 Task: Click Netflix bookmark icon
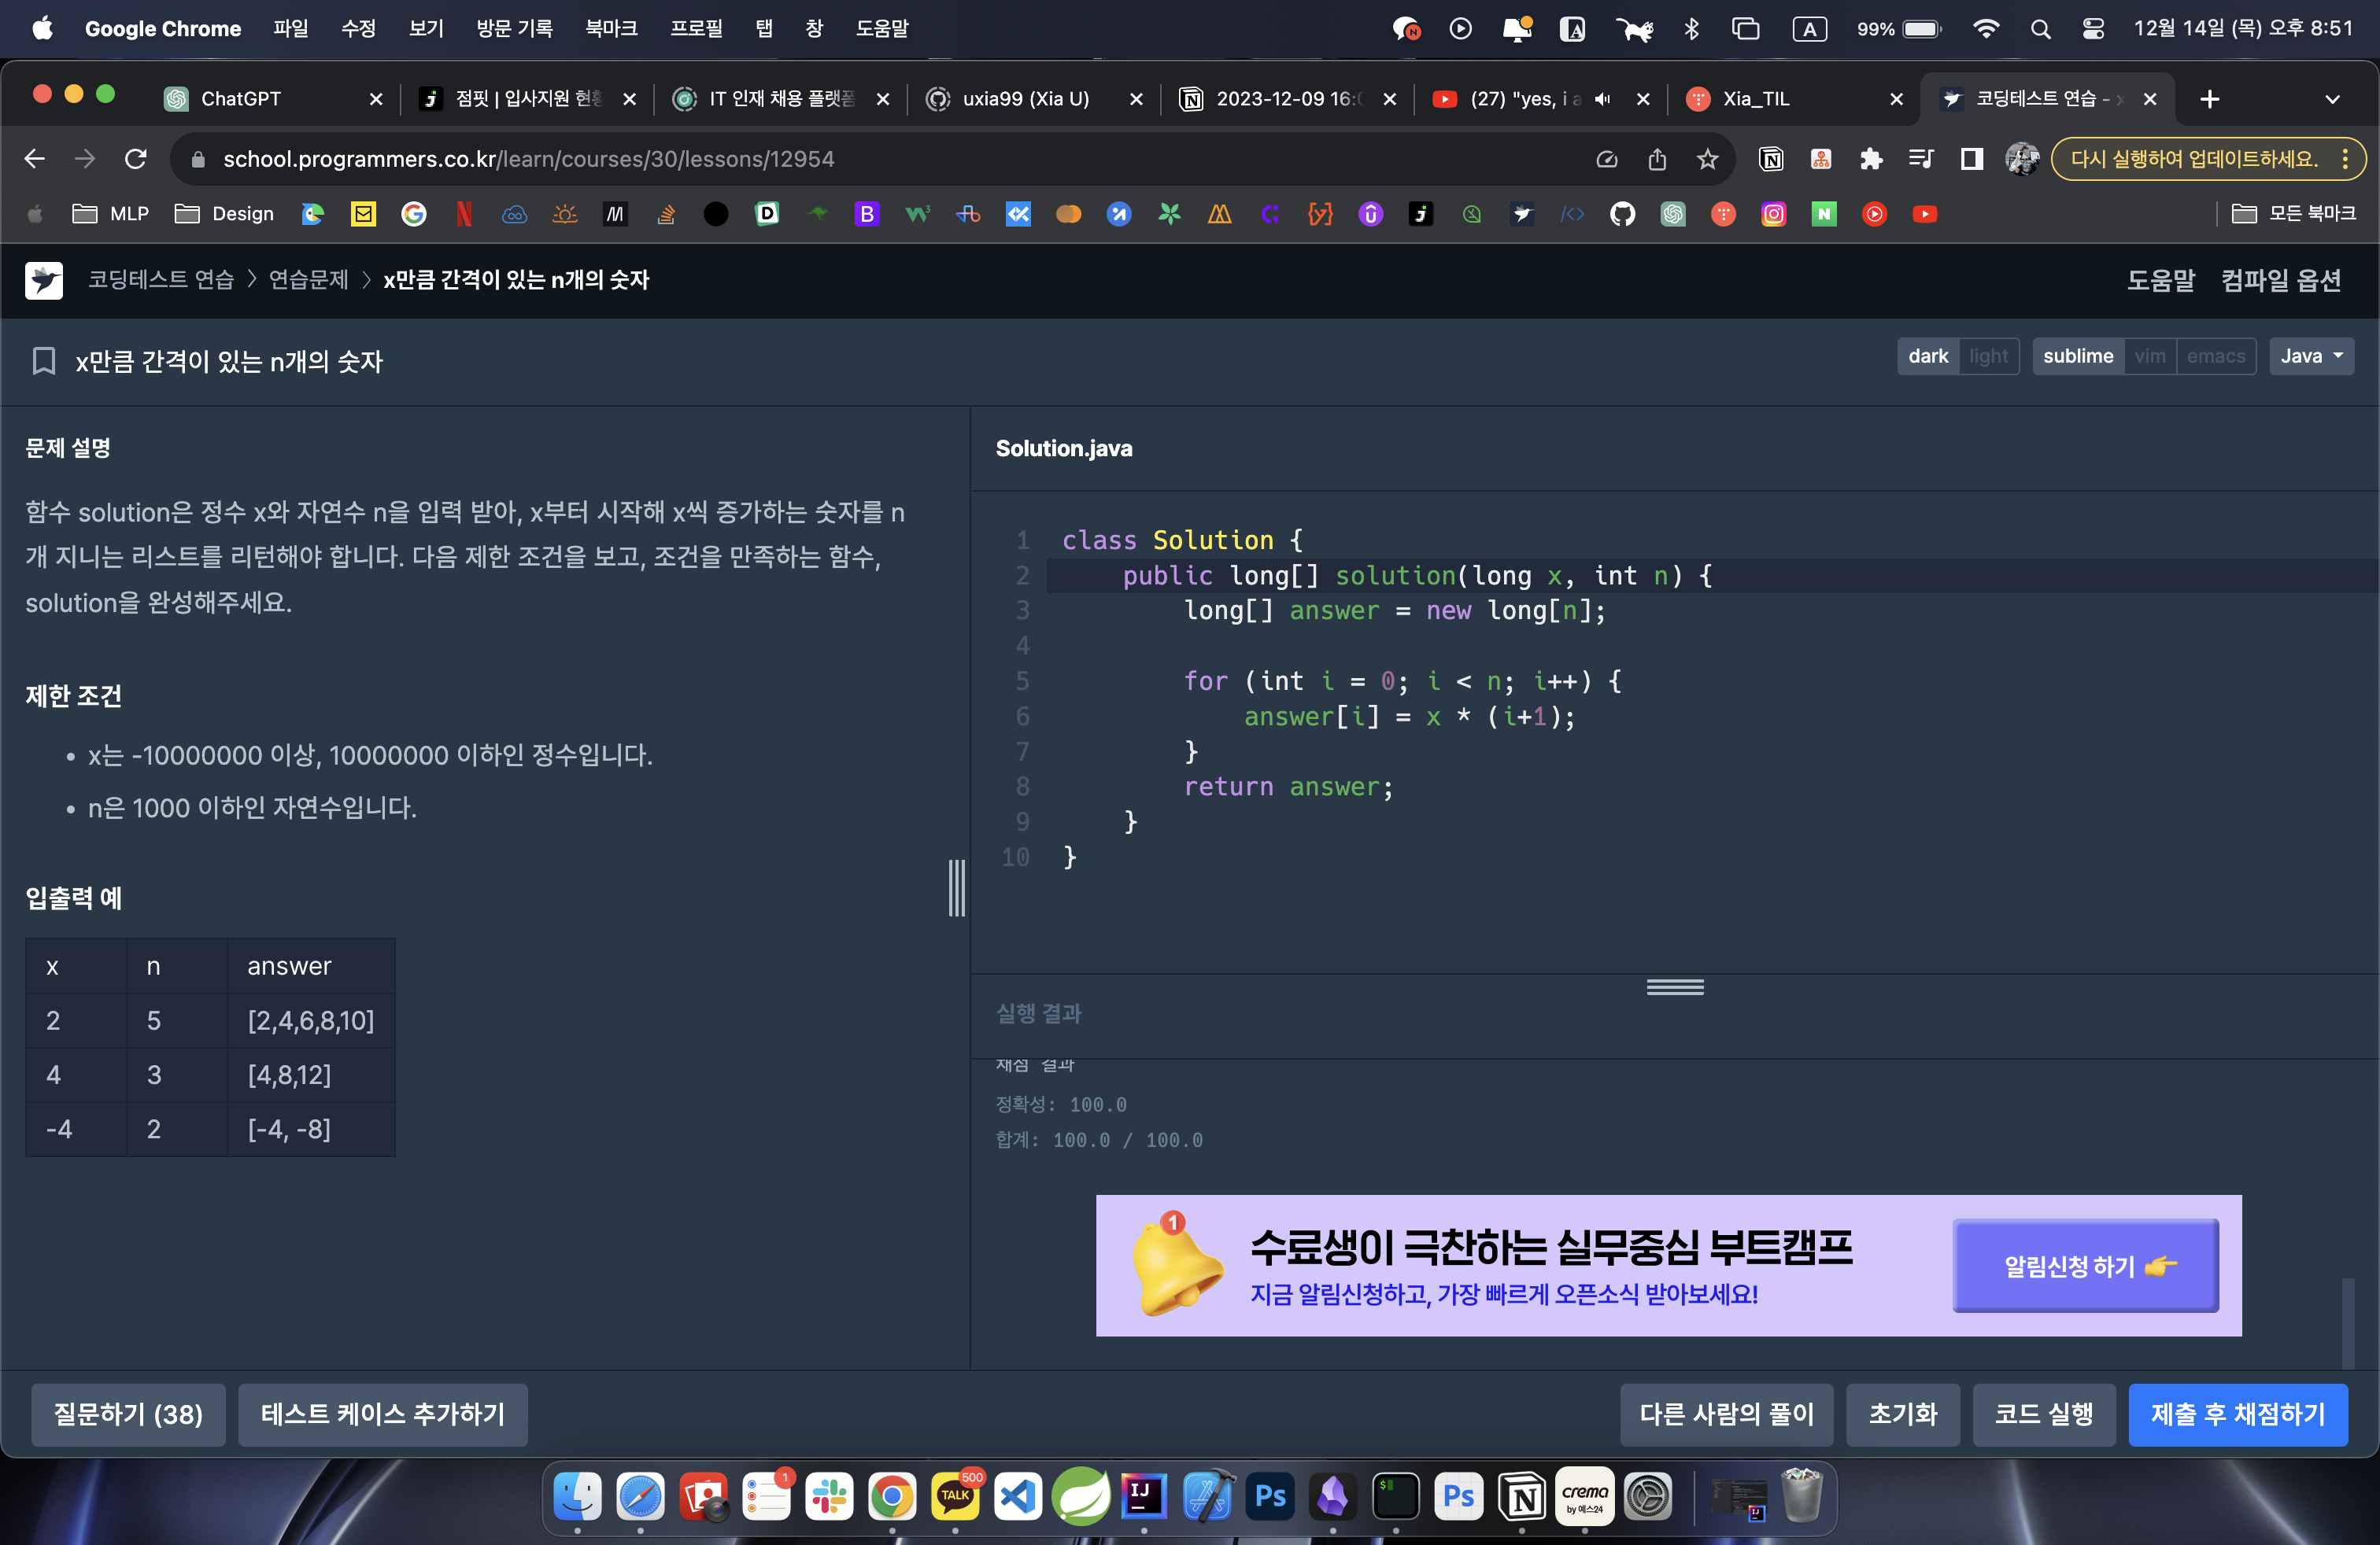pyautogui.click(x=464, y=214)
